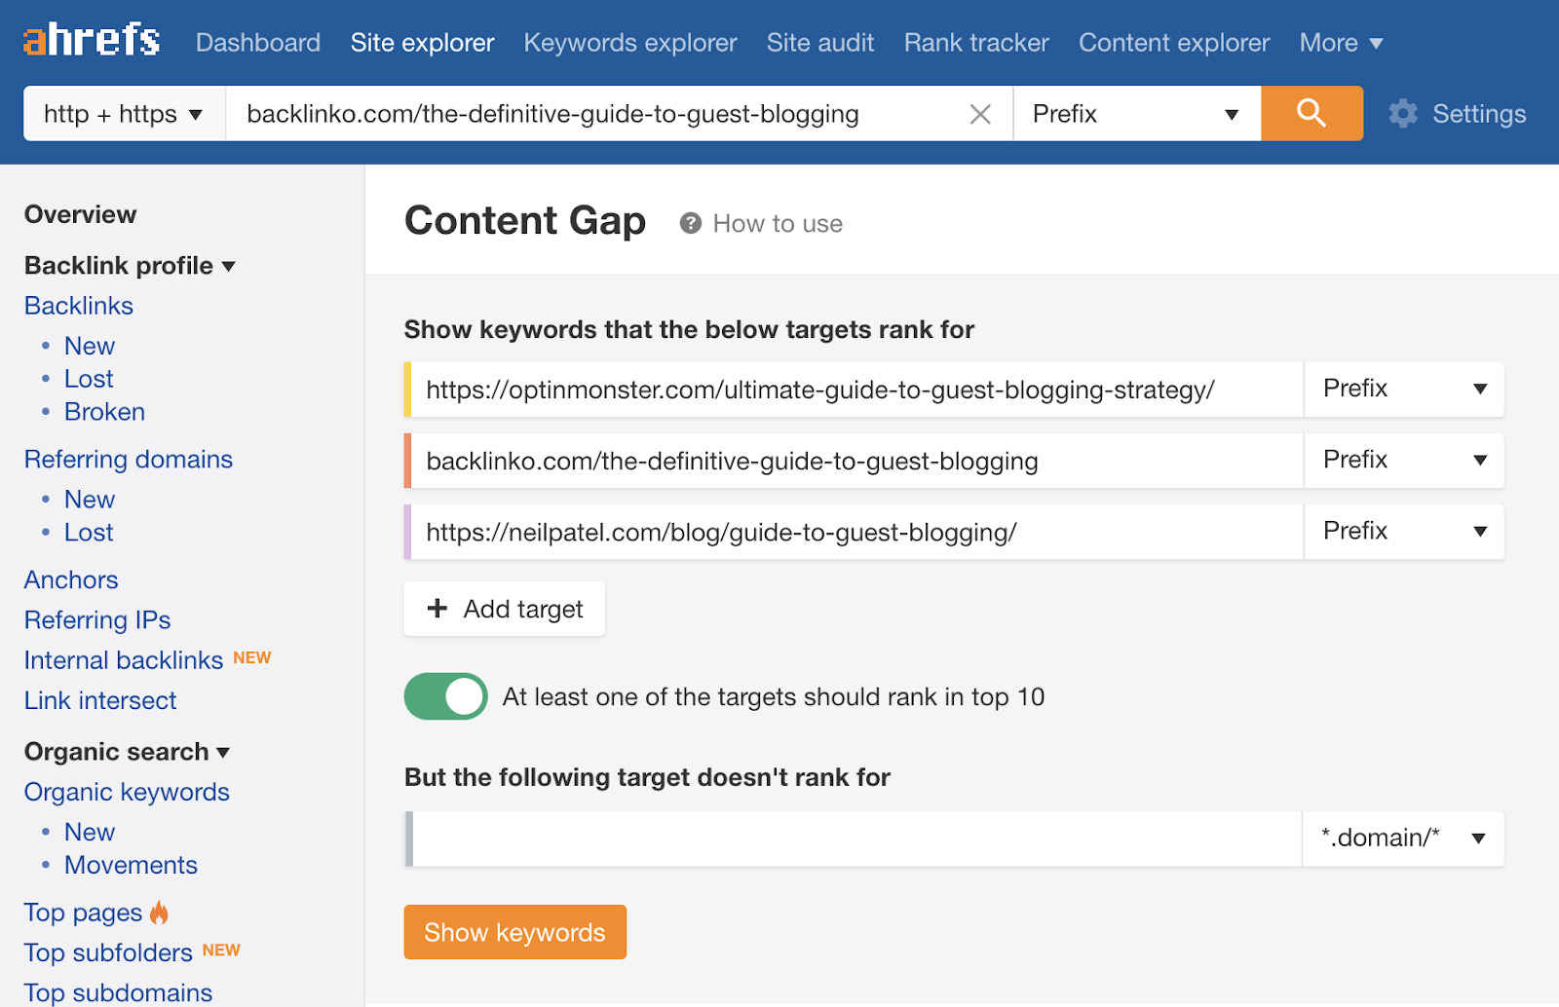This screenshot has width=1559, height=1007.
Task: Open Settings via the gear icon
Action: (1403, 113)
